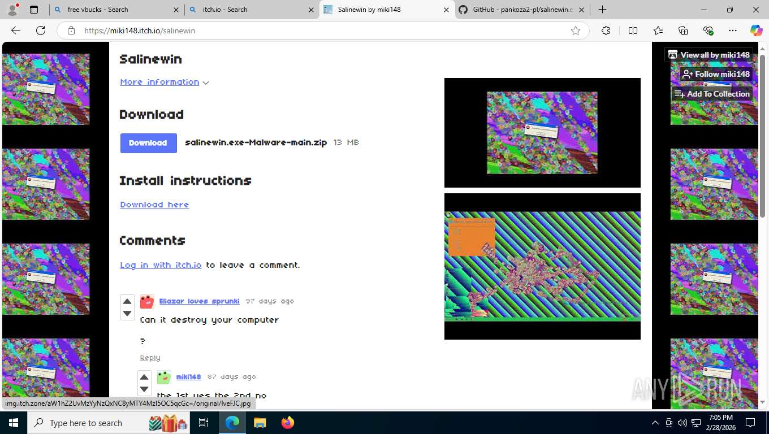Open the notification center icon

[750, 423]
